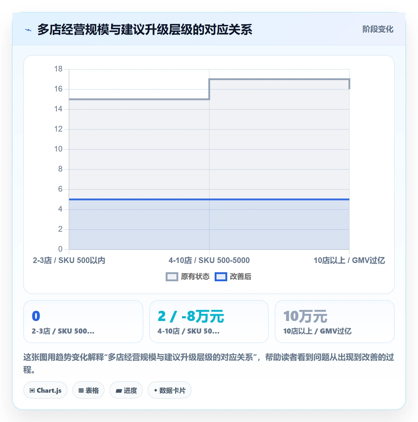
Task: Select the 进度 tag chip
Action: 126,390
